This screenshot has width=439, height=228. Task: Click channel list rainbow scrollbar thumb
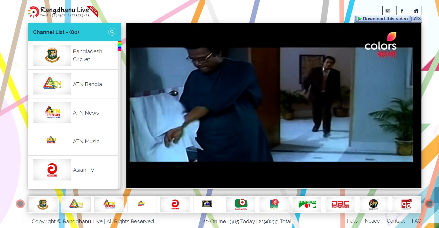(x=119, y=46)
